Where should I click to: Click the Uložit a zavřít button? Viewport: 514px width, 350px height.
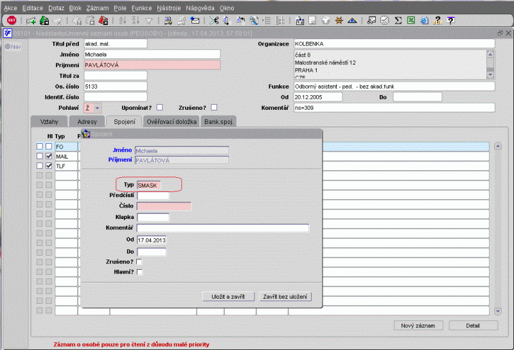[228, 297]
